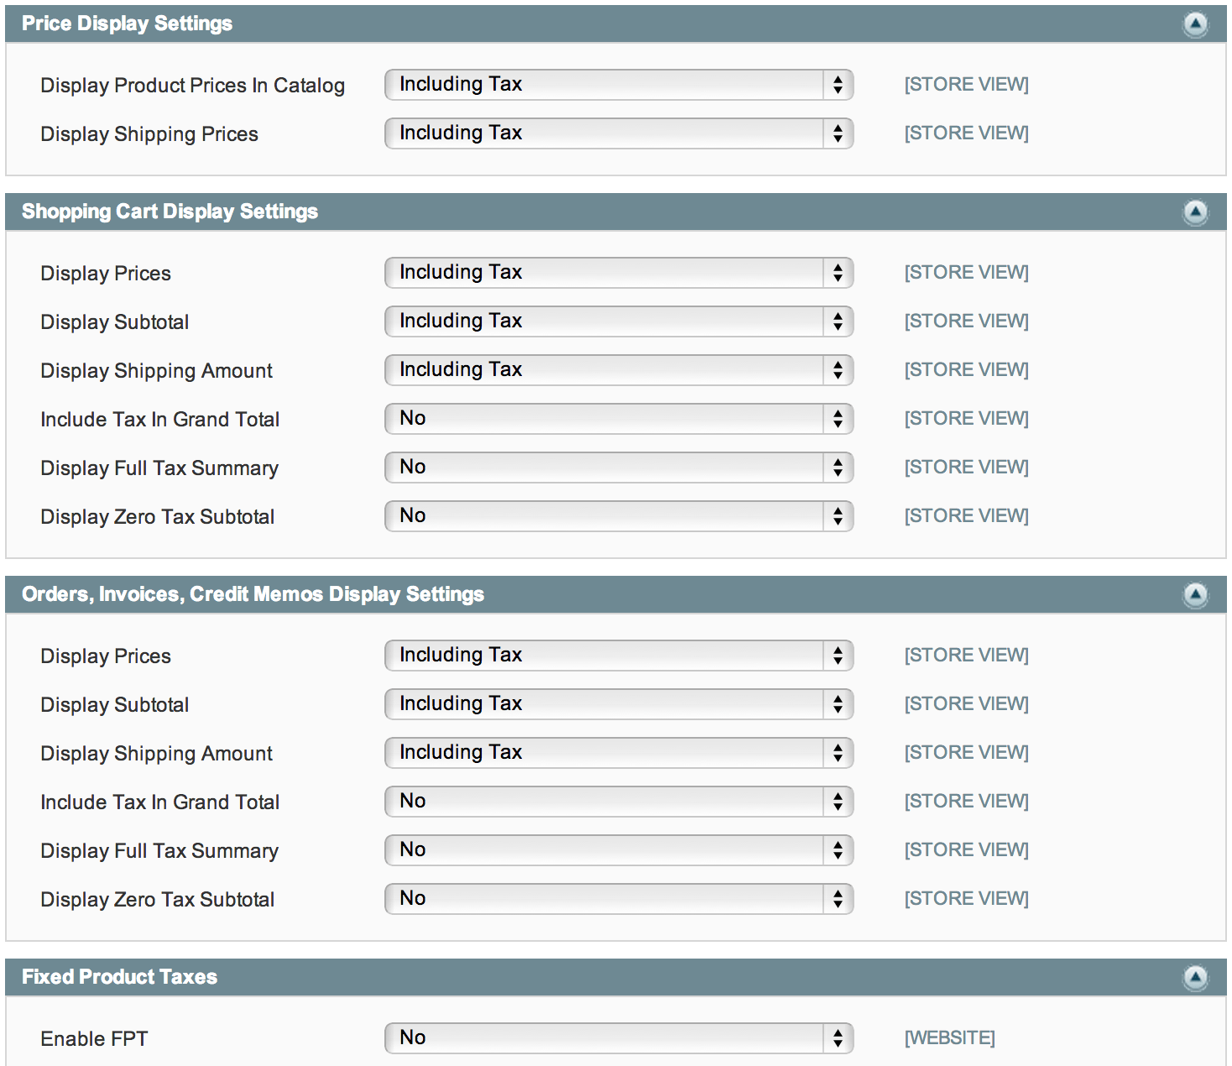Collapse the Price Display Settings section
This screenshot has height=1066, width=1232.
[1195, 24]
